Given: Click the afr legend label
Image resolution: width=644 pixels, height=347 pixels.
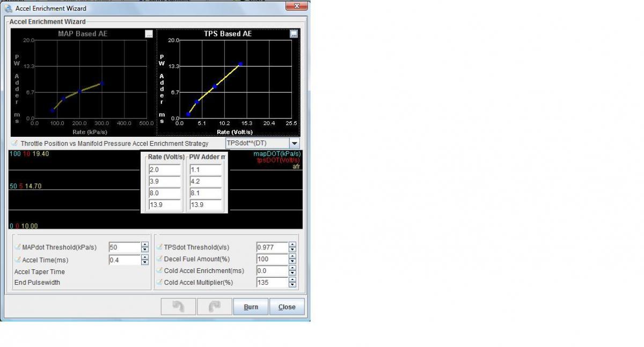Looking at the screenshot, I should (296, 167).
